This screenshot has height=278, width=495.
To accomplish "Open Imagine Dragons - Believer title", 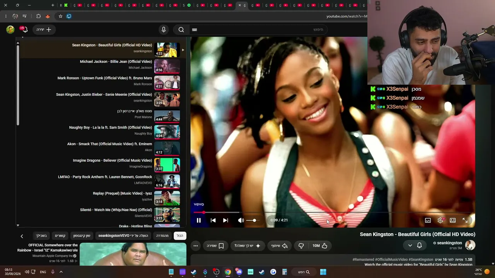I will click(x=113, y=161).
